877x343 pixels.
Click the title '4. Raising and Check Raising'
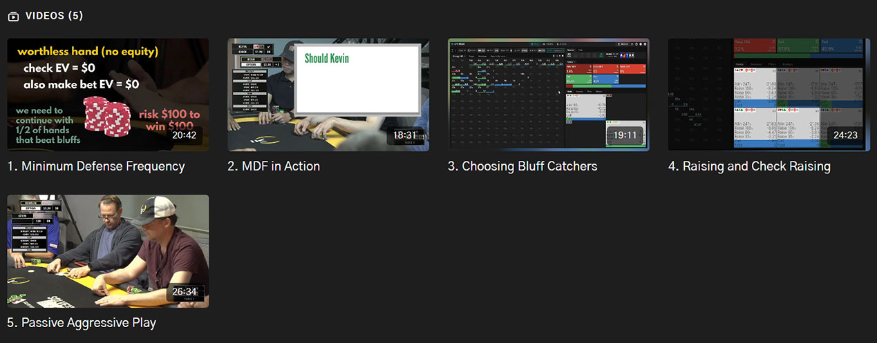tap(749, 166)
